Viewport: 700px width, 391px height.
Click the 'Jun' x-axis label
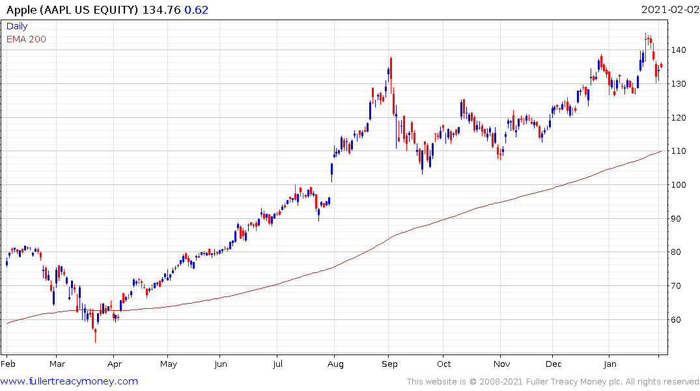(221, 364)
